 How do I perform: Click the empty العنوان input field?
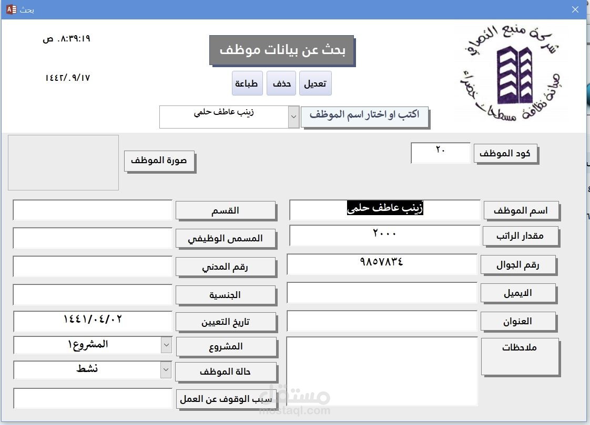pos(382,321)
